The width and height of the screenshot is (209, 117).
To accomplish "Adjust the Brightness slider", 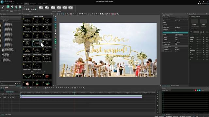I will 200,37.
